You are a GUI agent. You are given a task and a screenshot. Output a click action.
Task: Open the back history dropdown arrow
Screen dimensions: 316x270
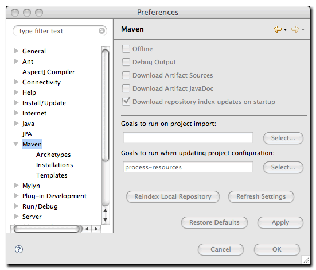click(285, 30)
